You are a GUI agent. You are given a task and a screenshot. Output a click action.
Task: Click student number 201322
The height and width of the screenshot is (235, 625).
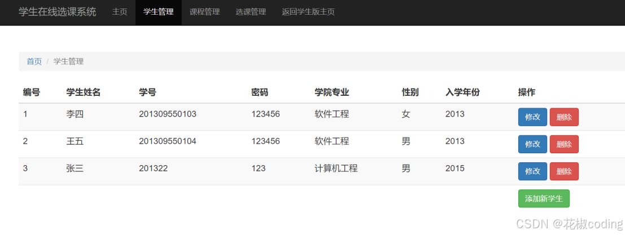click(154, 169)
